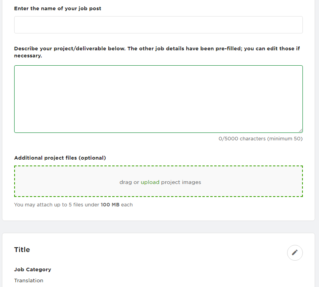Click the pencil edit icon beside Title

(x=295, y=252)
